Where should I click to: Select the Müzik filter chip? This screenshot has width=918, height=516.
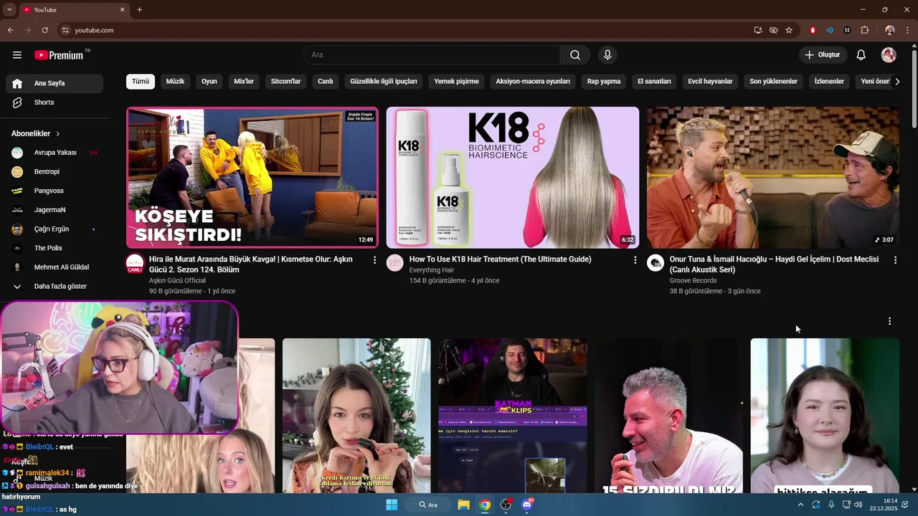coord(175,82)
